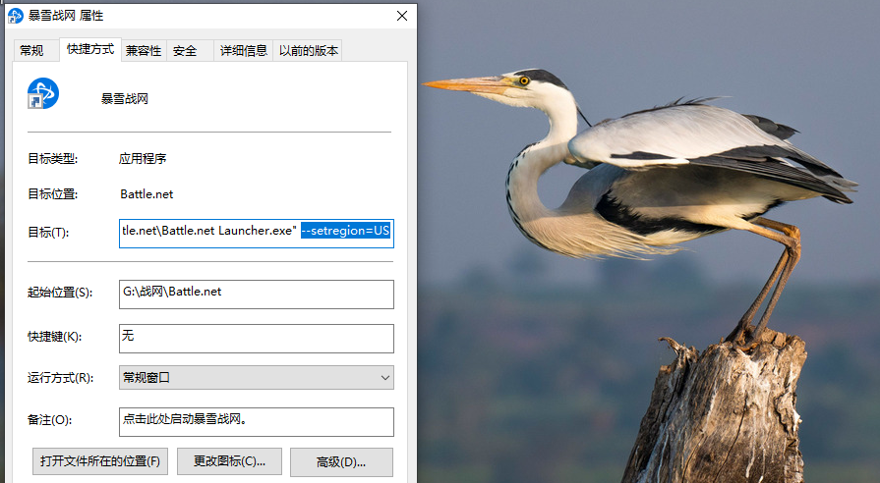The width and height of the screenshot is (880, 483).
Task: Focus the 起始位置(S) input field
Action: (256, 294)
